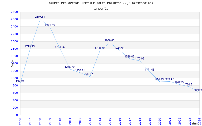The width and height of the screenshot is (202, 126).
Task: Select data label 1153.21
Action: [80, 71]
